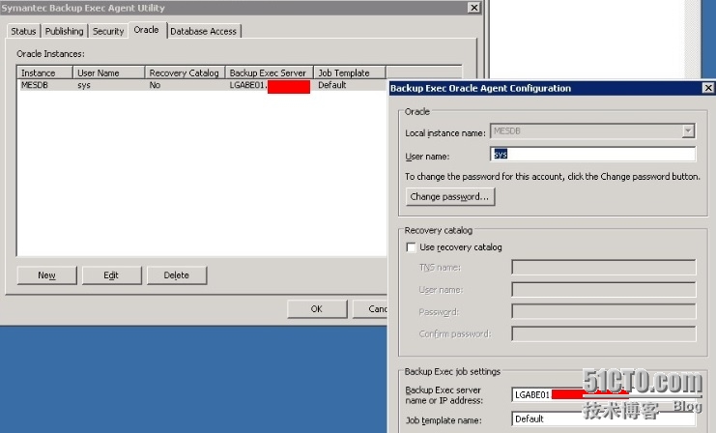Screen dimensions: 716x433
Task: Click the recovery catalog TNS name field
Action: (x=604, y=267)
